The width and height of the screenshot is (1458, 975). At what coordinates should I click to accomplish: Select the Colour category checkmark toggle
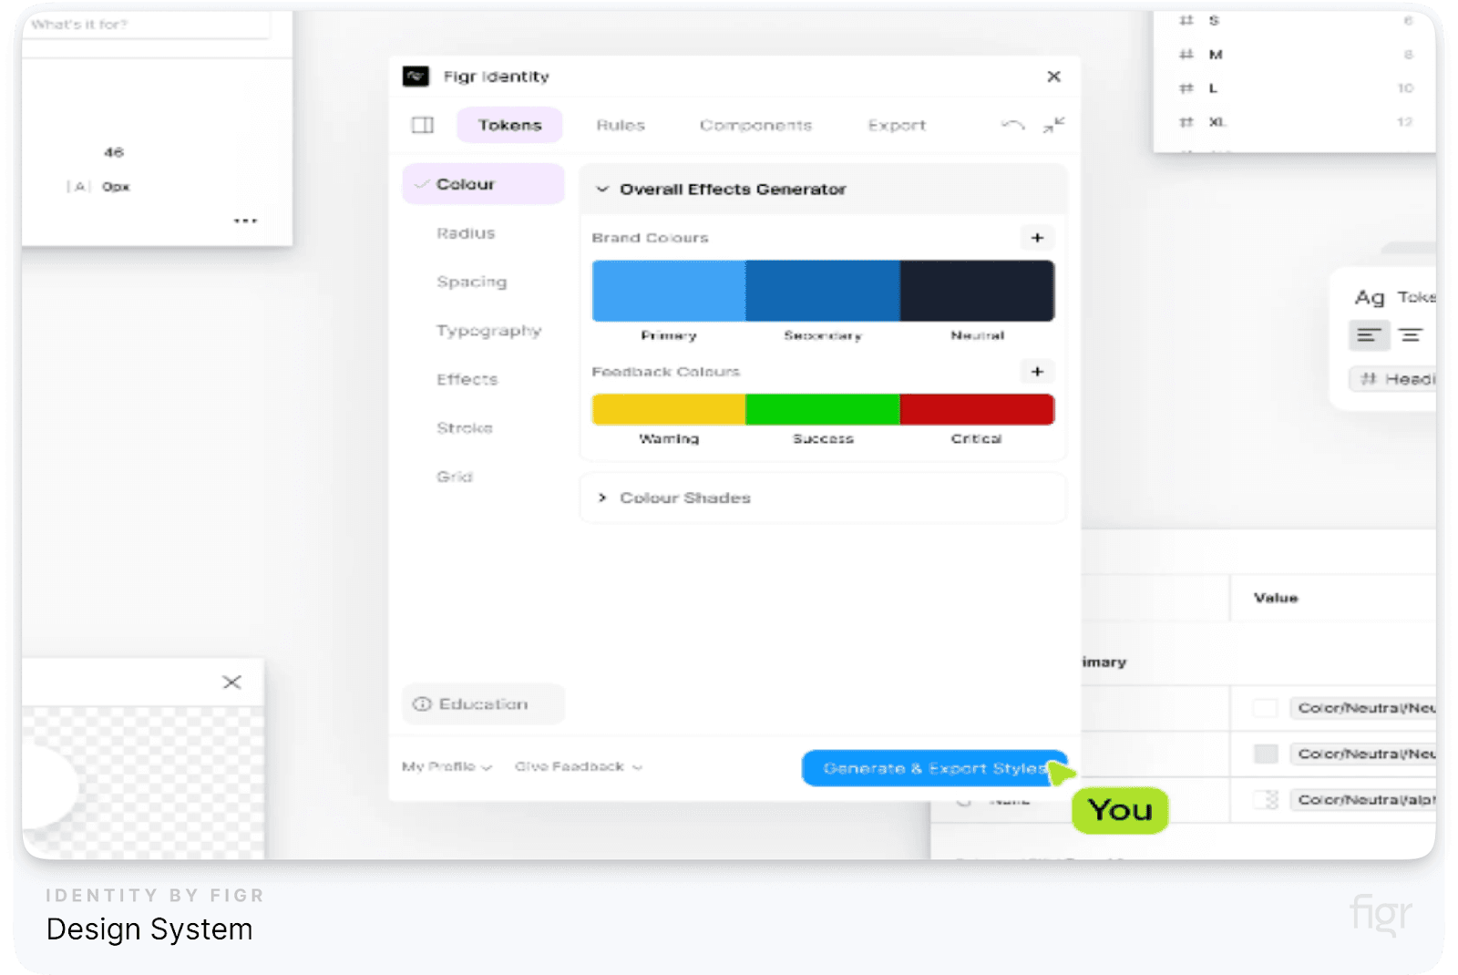tap(422, 183)
